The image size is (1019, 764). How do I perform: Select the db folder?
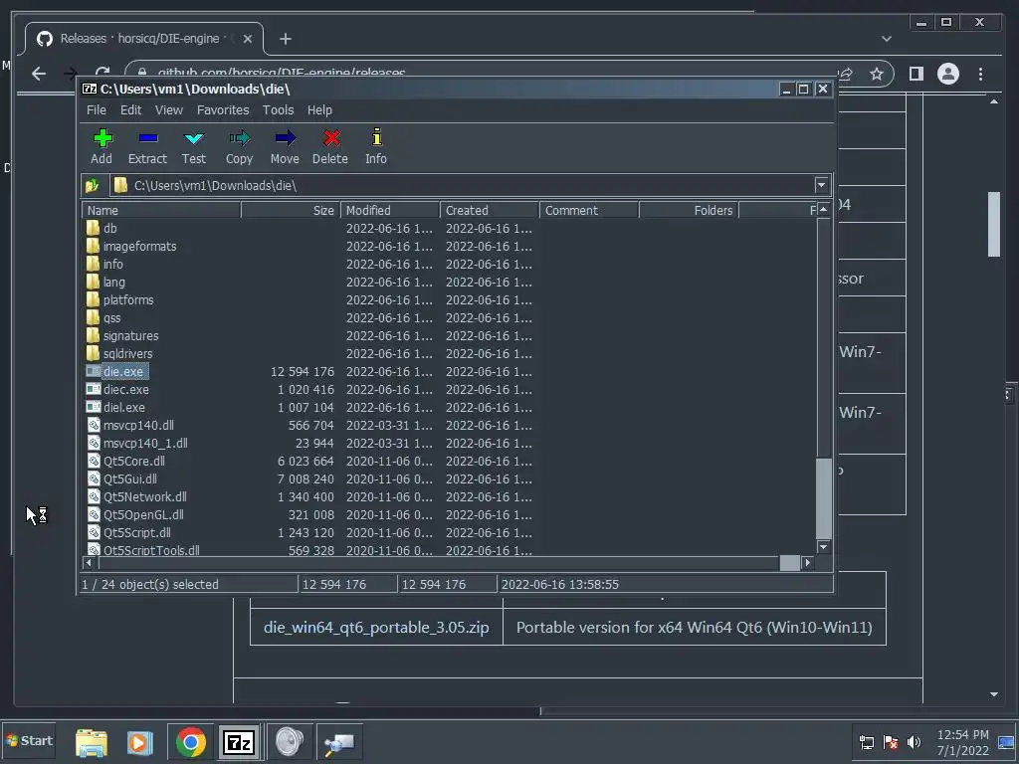coord(109,228)
